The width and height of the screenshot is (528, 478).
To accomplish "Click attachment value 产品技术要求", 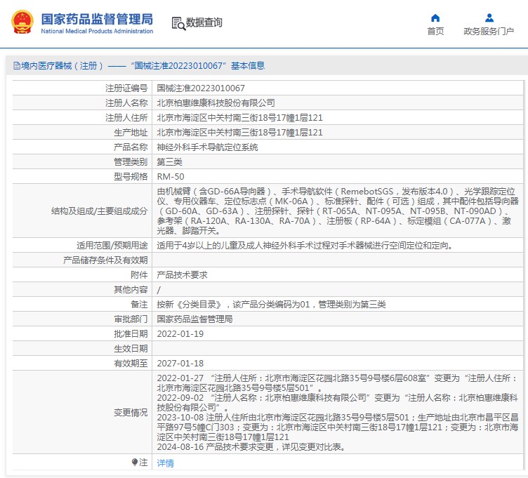I will click(182, 275).
